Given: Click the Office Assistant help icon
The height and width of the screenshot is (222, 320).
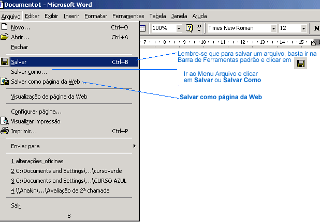Looking at the screenshot, I should click(x=189, y=28).
